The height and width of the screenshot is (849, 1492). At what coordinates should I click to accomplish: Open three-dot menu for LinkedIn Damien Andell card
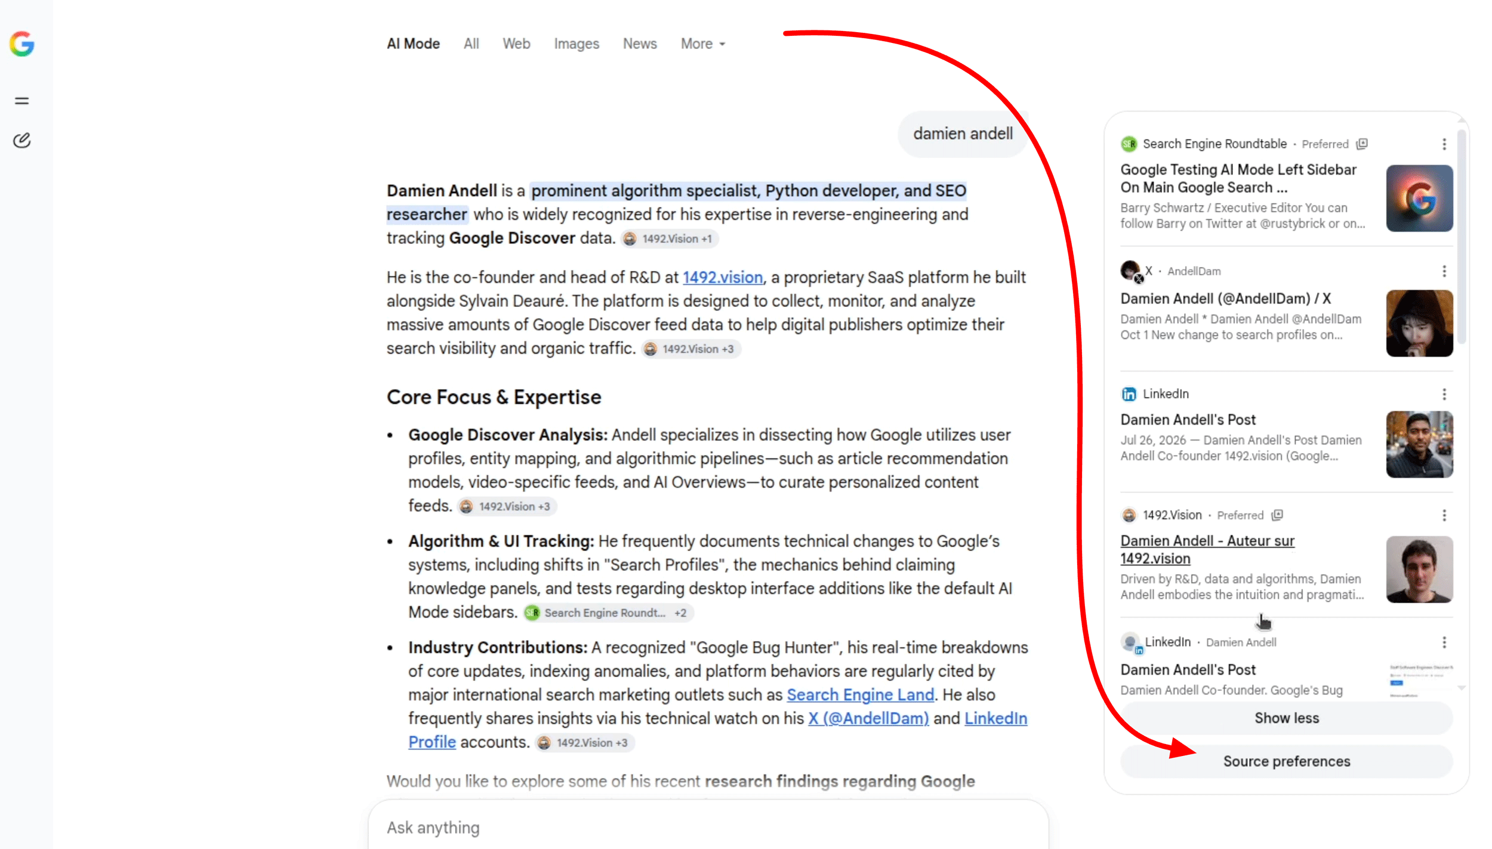pyautogui.click(x=1444, y=642)
